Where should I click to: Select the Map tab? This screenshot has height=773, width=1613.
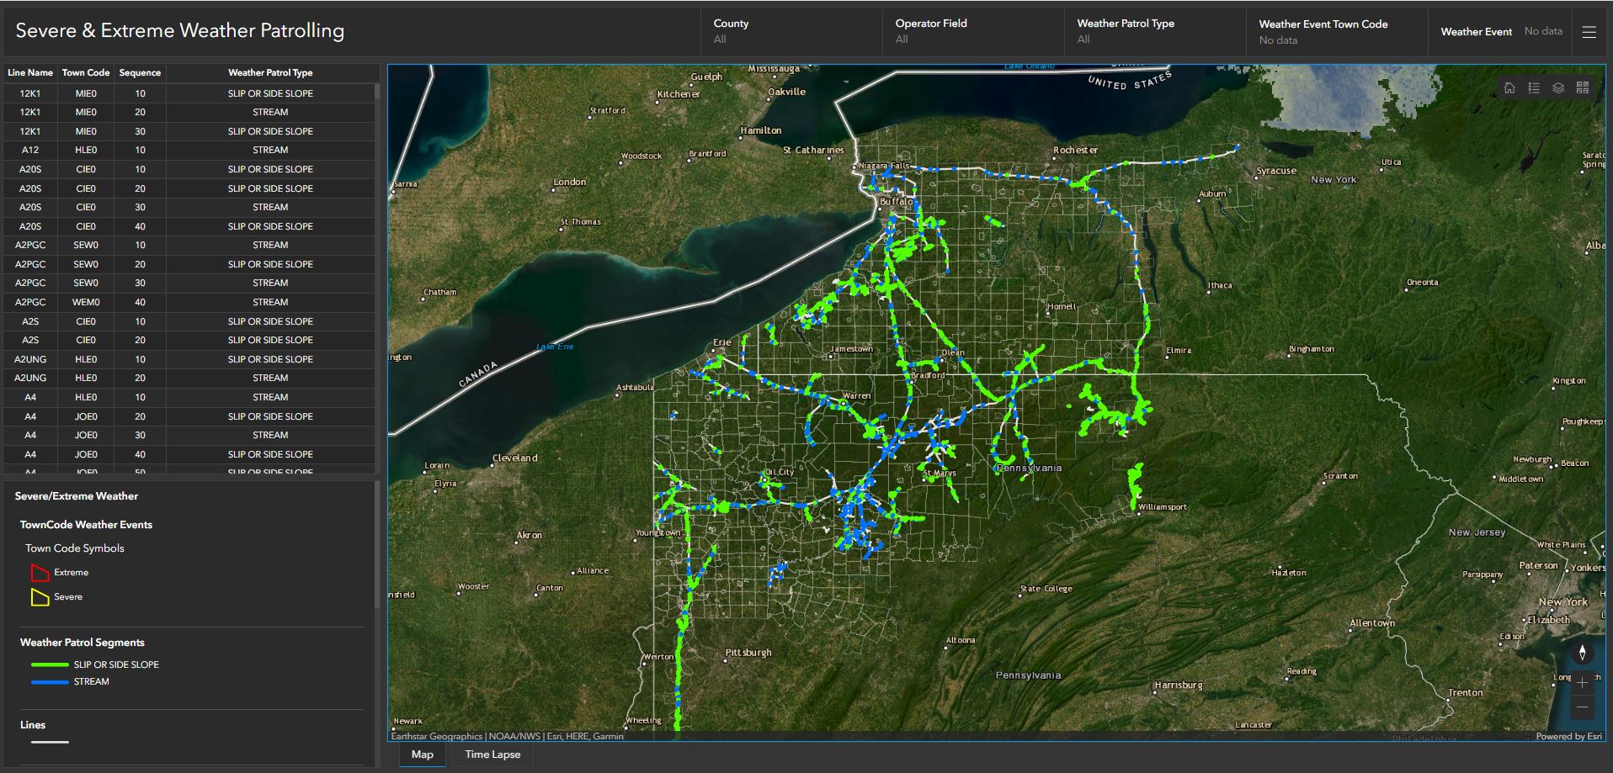click(422, 754)
